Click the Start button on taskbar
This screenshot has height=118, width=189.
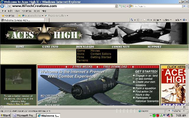tap(5, 116)
